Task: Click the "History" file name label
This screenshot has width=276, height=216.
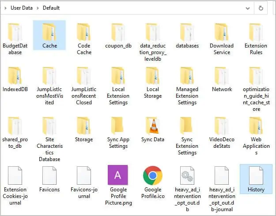Action: click(256, 190)
